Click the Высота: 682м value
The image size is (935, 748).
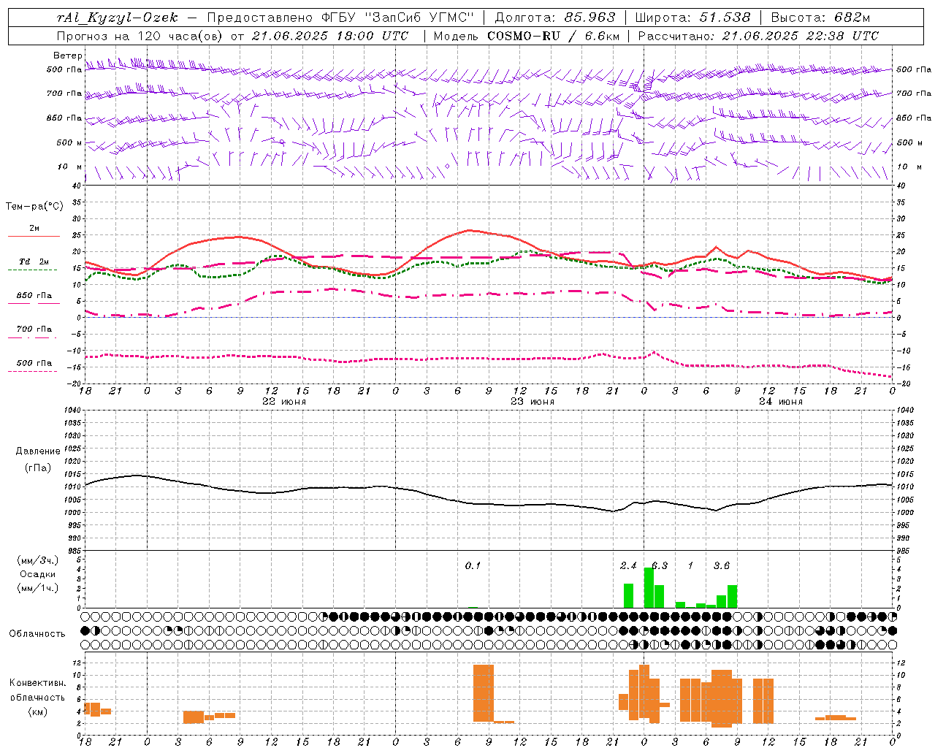pyautogui.click(x=820, y=18)
